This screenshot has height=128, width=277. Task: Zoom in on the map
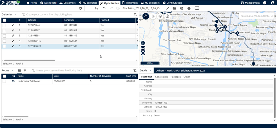143,49
